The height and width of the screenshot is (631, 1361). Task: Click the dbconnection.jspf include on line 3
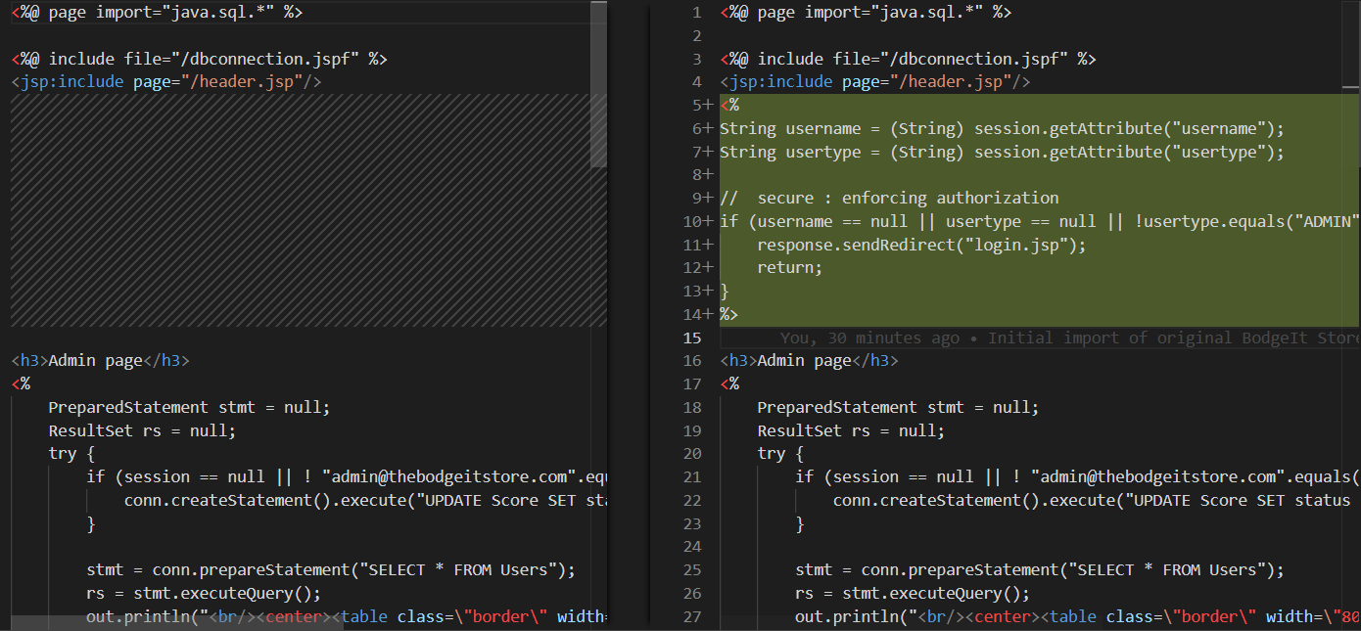[x=908, y=59]
